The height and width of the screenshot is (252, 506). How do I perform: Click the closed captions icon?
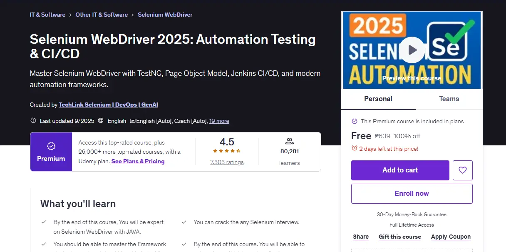(x=133, y=121)
